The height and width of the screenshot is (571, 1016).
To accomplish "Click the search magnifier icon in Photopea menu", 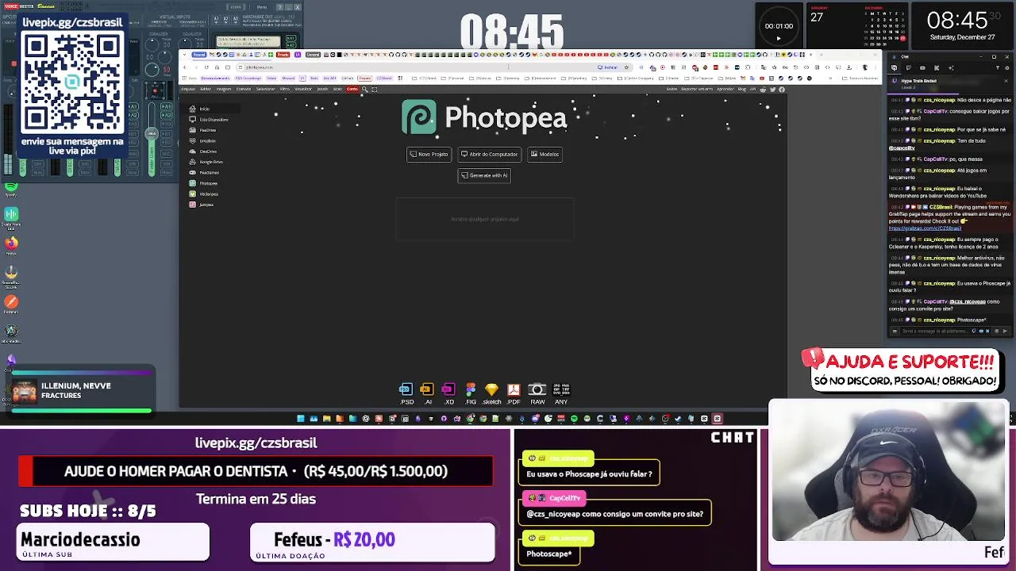I will pyautogui.click(x=364, y=90).
